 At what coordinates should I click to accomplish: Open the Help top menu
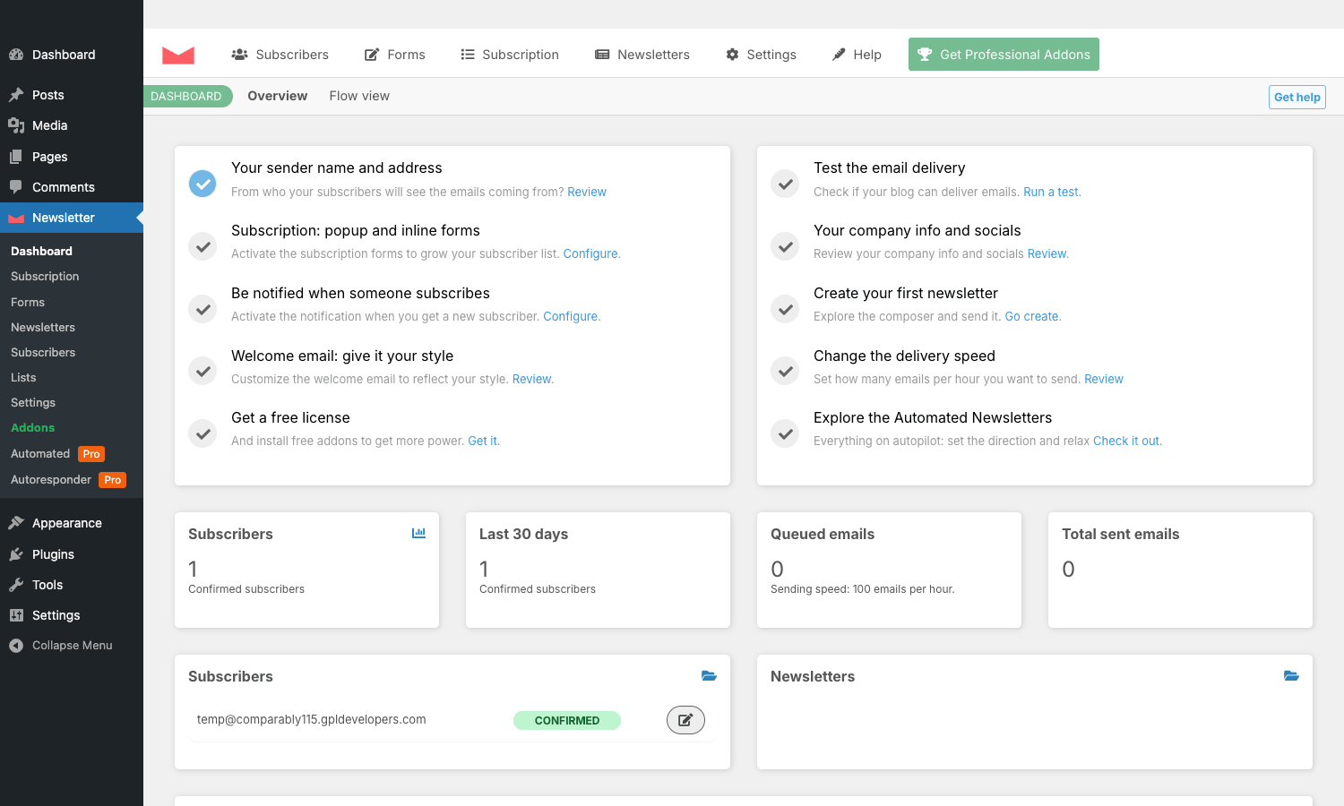click(x=857, y=55)
